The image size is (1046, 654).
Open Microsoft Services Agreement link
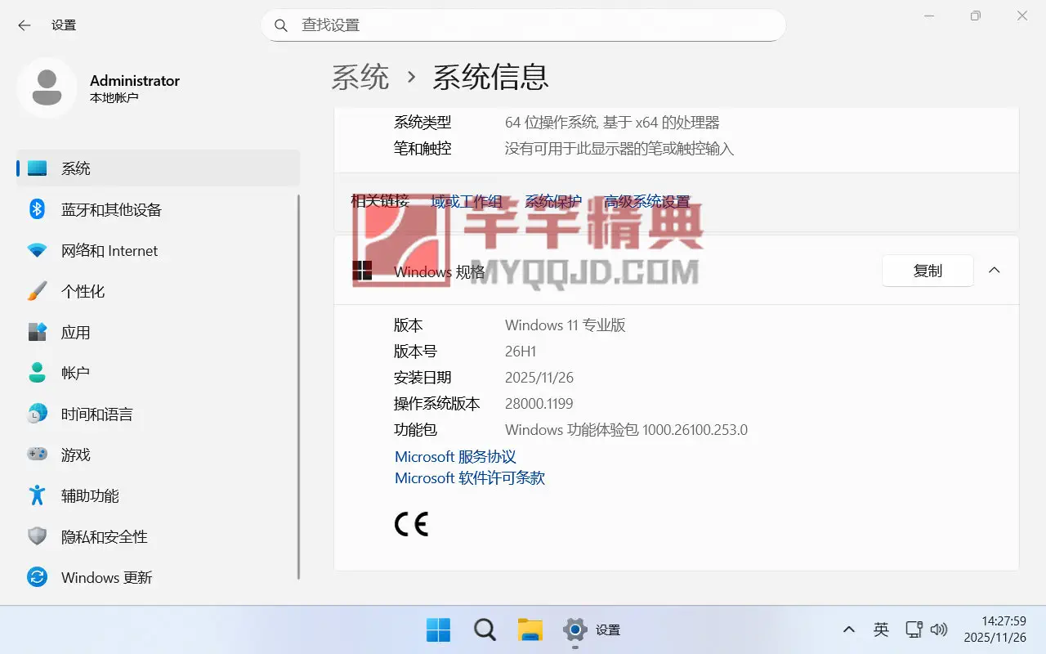[x=455, y=457]
